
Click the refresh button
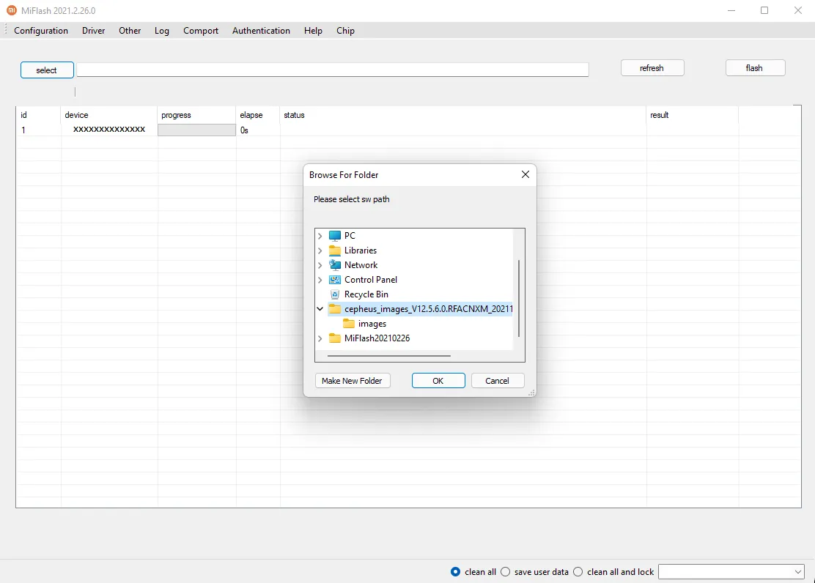click(x=652, y=68)
